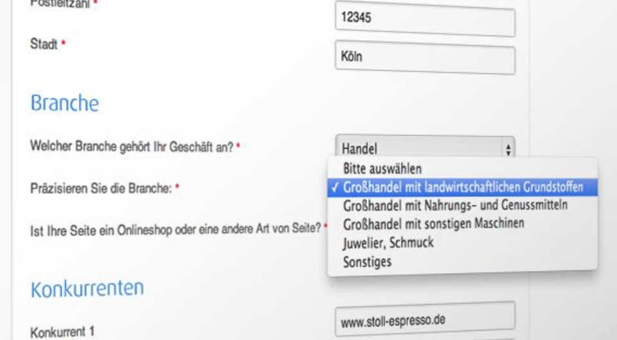Click the checkmark beside the selected Großhandel option
The width and height of the screenshot is (617, 340).
(x=337, y=188)
